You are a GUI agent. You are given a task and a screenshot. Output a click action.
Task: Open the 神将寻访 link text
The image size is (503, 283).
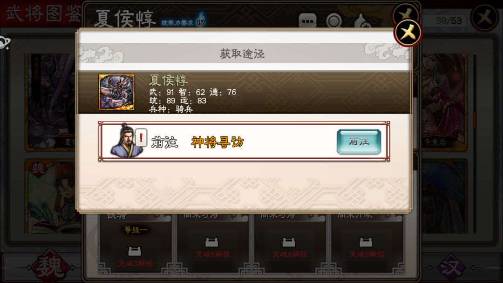pyautogui.click(x=218, y=142)
